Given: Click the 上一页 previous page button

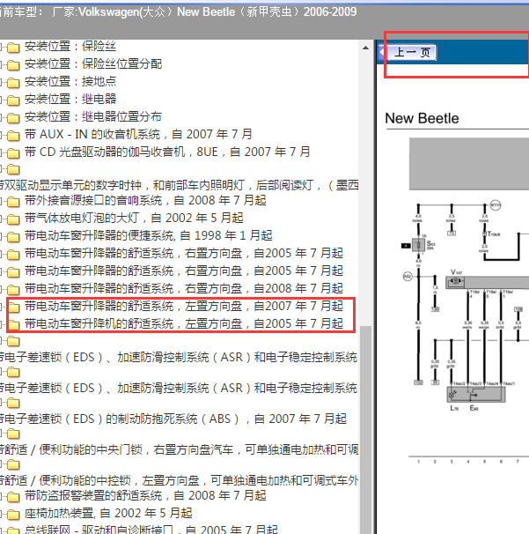Looking at the screenshot, I should pyautogui.click(x=412, y=53).
